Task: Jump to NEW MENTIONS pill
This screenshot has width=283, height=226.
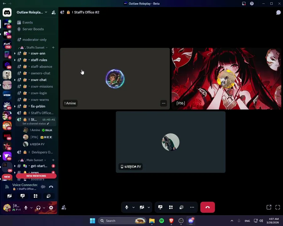Action: [x=36, y=176]
